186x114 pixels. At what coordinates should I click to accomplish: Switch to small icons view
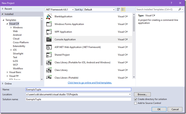point(118,9)
